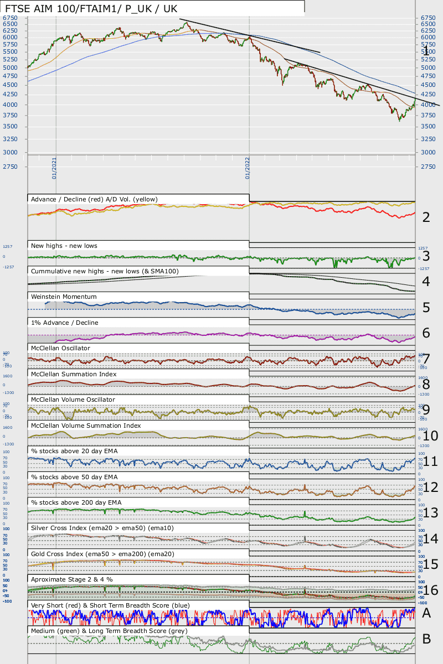Select the '% stocks above 200 day EMA' label
This screenshot has height=664, width=443.
click(76, 502)
